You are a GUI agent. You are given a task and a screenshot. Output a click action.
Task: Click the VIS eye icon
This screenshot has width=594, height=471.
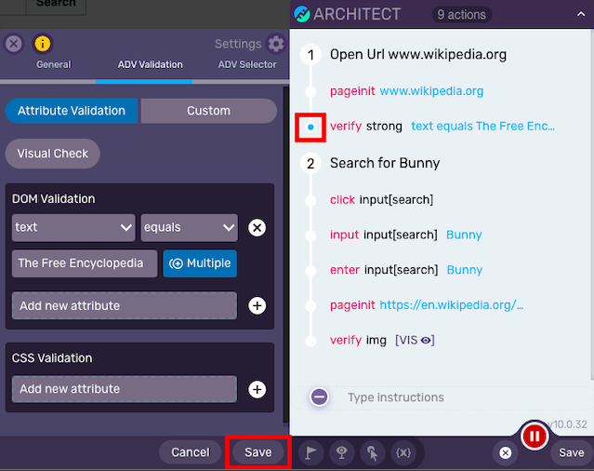(x=426, y=340)
